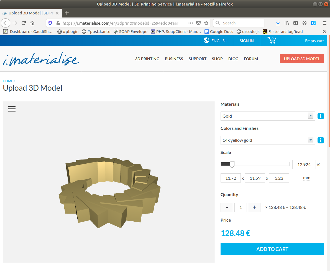Go to Firefox home page

pyautogui.click(x=32, y=23)
